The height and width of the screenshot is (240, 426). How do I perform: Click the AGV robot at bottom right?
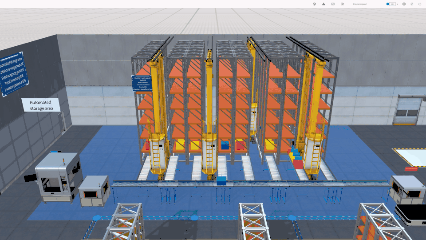pyautogui.click(x=411, y=213)
